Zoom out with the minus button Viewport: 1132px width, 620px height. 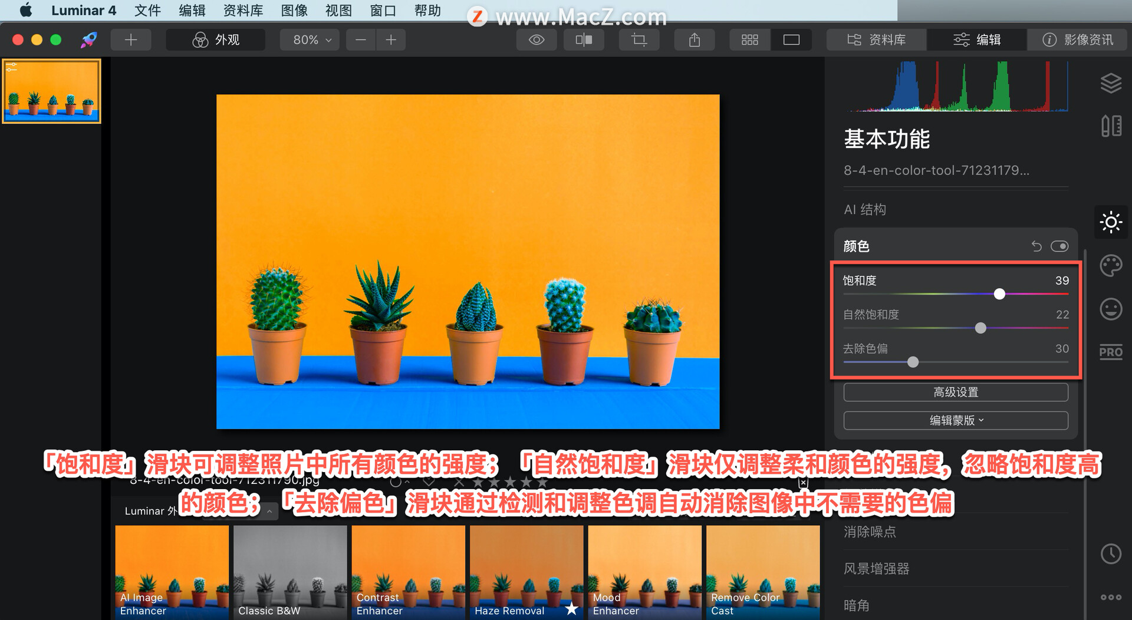tap(361, 39)
